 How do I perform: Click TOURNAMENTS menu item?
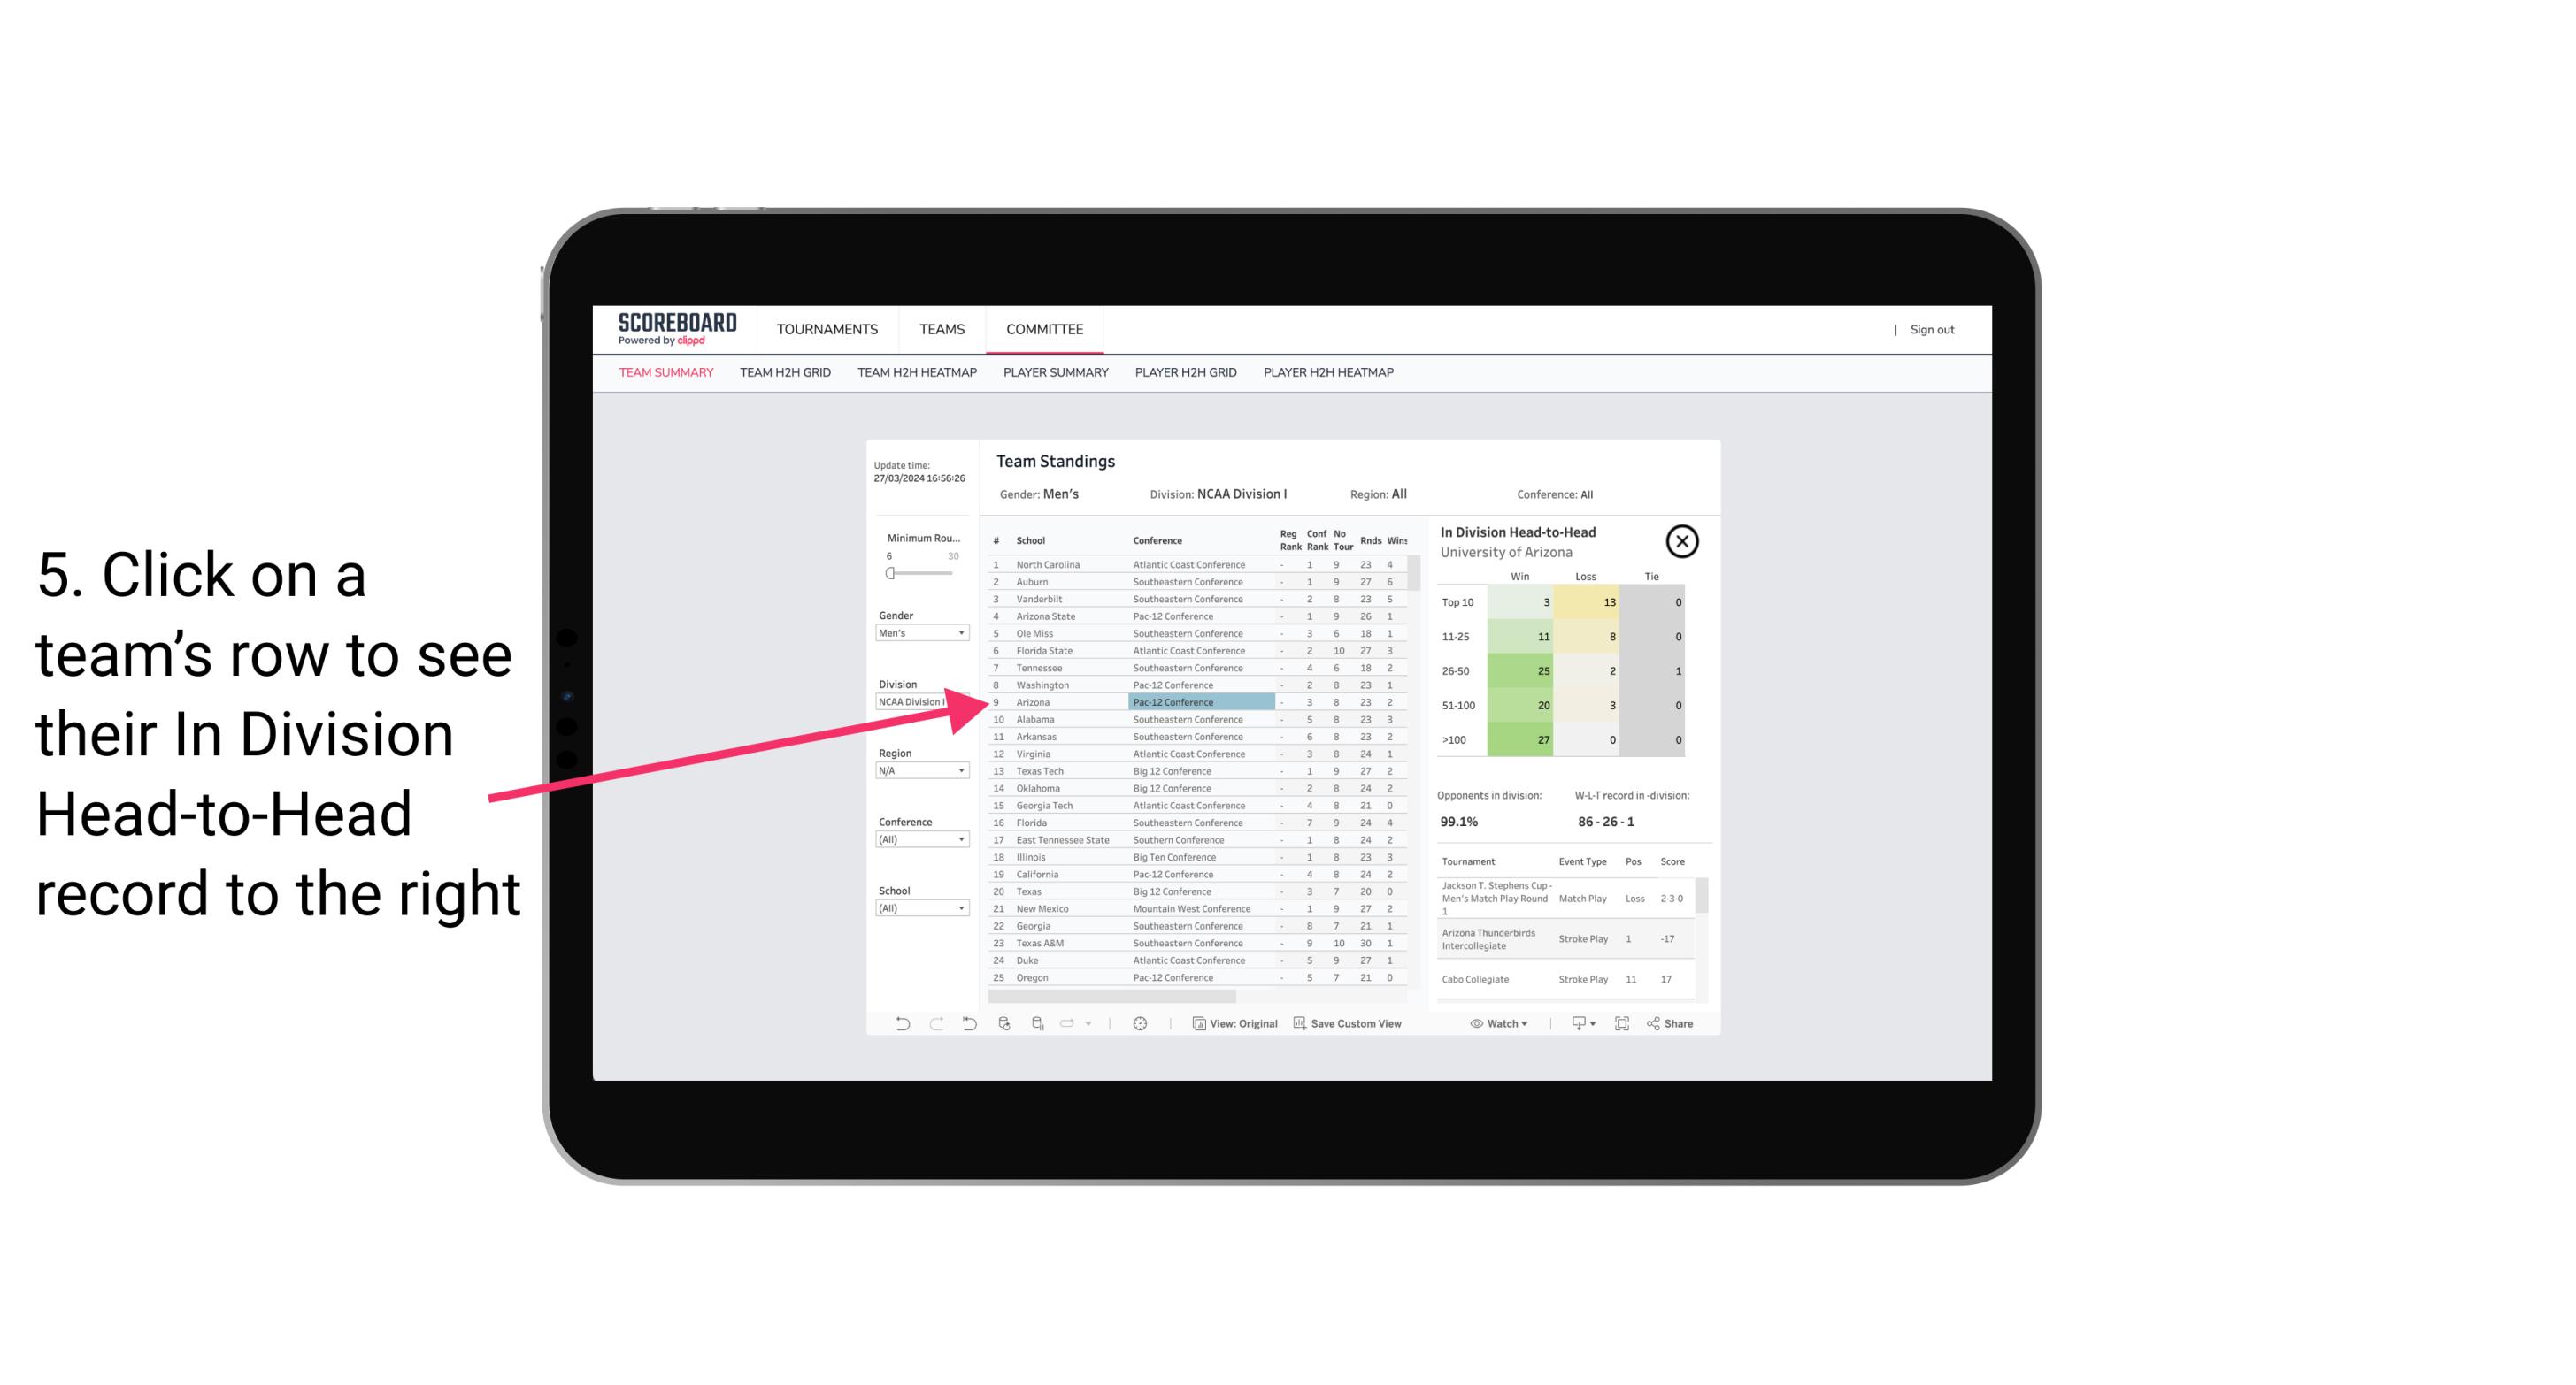[x=824, y=329]
